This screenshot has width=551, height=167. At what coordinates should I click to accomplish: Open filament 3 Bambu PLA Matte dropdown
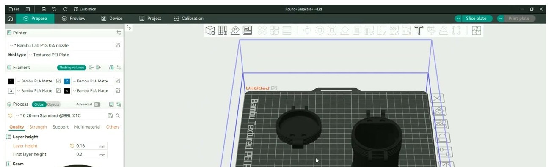(x=35, y=90)
